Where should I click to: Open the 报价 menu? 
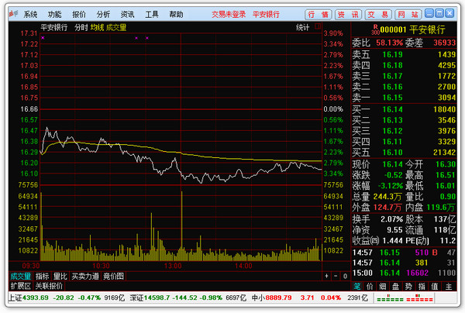79,14
